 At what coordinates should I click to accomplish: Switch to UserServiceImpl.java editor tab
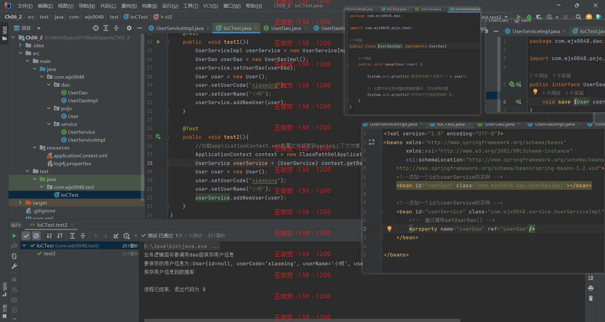(180, 28)
